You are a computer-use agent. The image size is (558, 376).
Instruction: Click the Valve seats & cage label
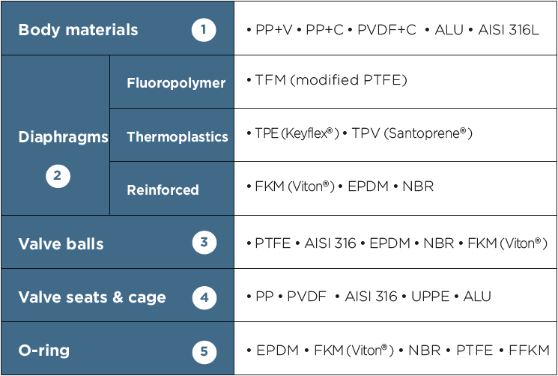pos(91,297)
